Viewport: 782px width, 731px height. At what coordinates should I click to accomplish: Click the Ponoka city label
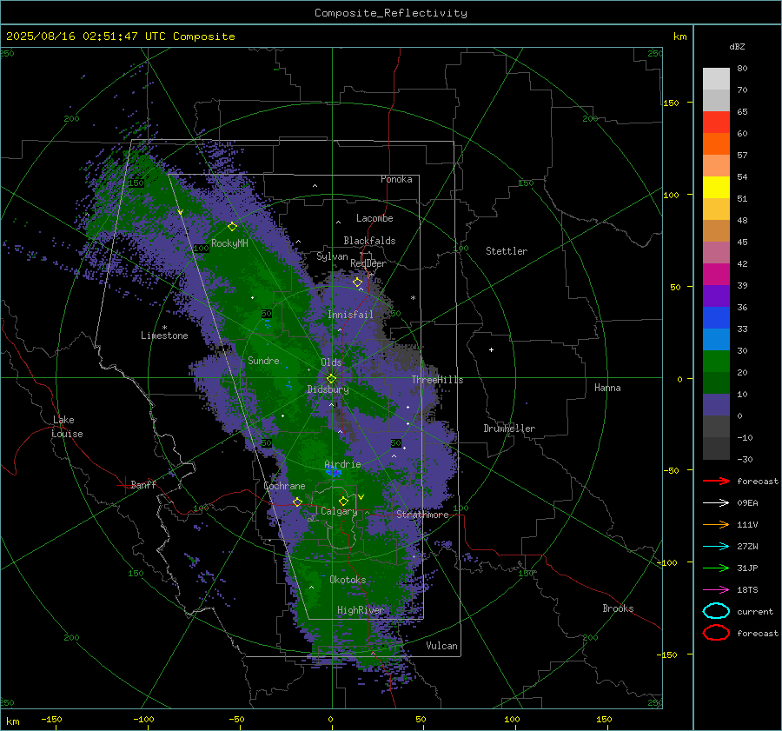396,179
